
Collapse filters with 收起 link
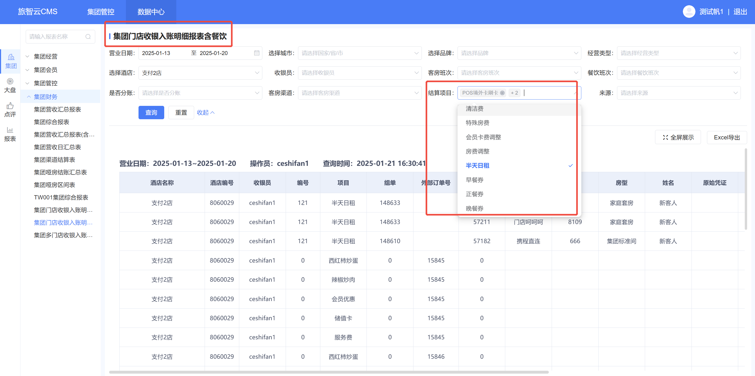point(205,112)
